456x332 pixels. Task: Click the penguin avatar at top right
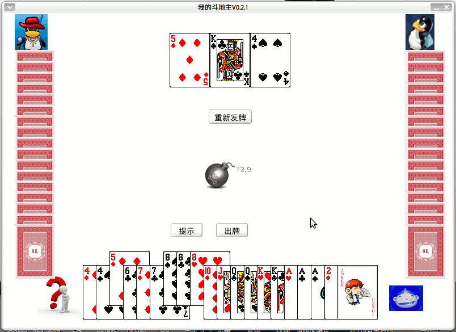[x=420, y=32]
